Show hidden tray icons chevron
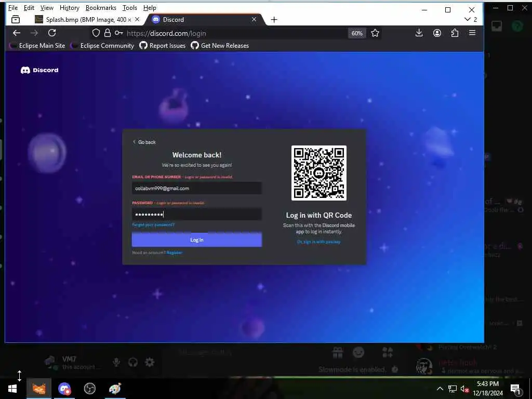The image size is (532, 399). [440, 389]
